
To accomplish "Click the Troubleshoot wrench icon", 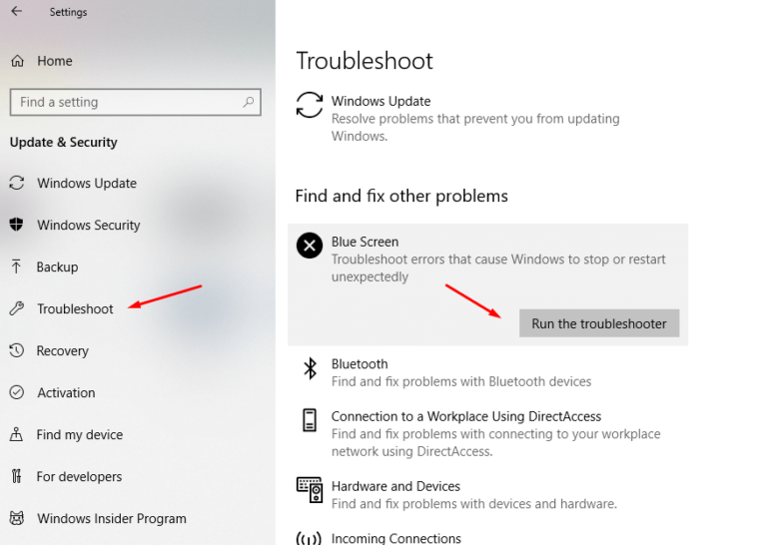I will tap(17, 308).
